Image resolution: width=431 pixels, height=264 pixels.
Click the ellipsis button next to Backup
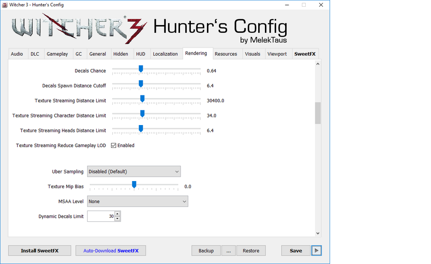click(x=229, y=251)
